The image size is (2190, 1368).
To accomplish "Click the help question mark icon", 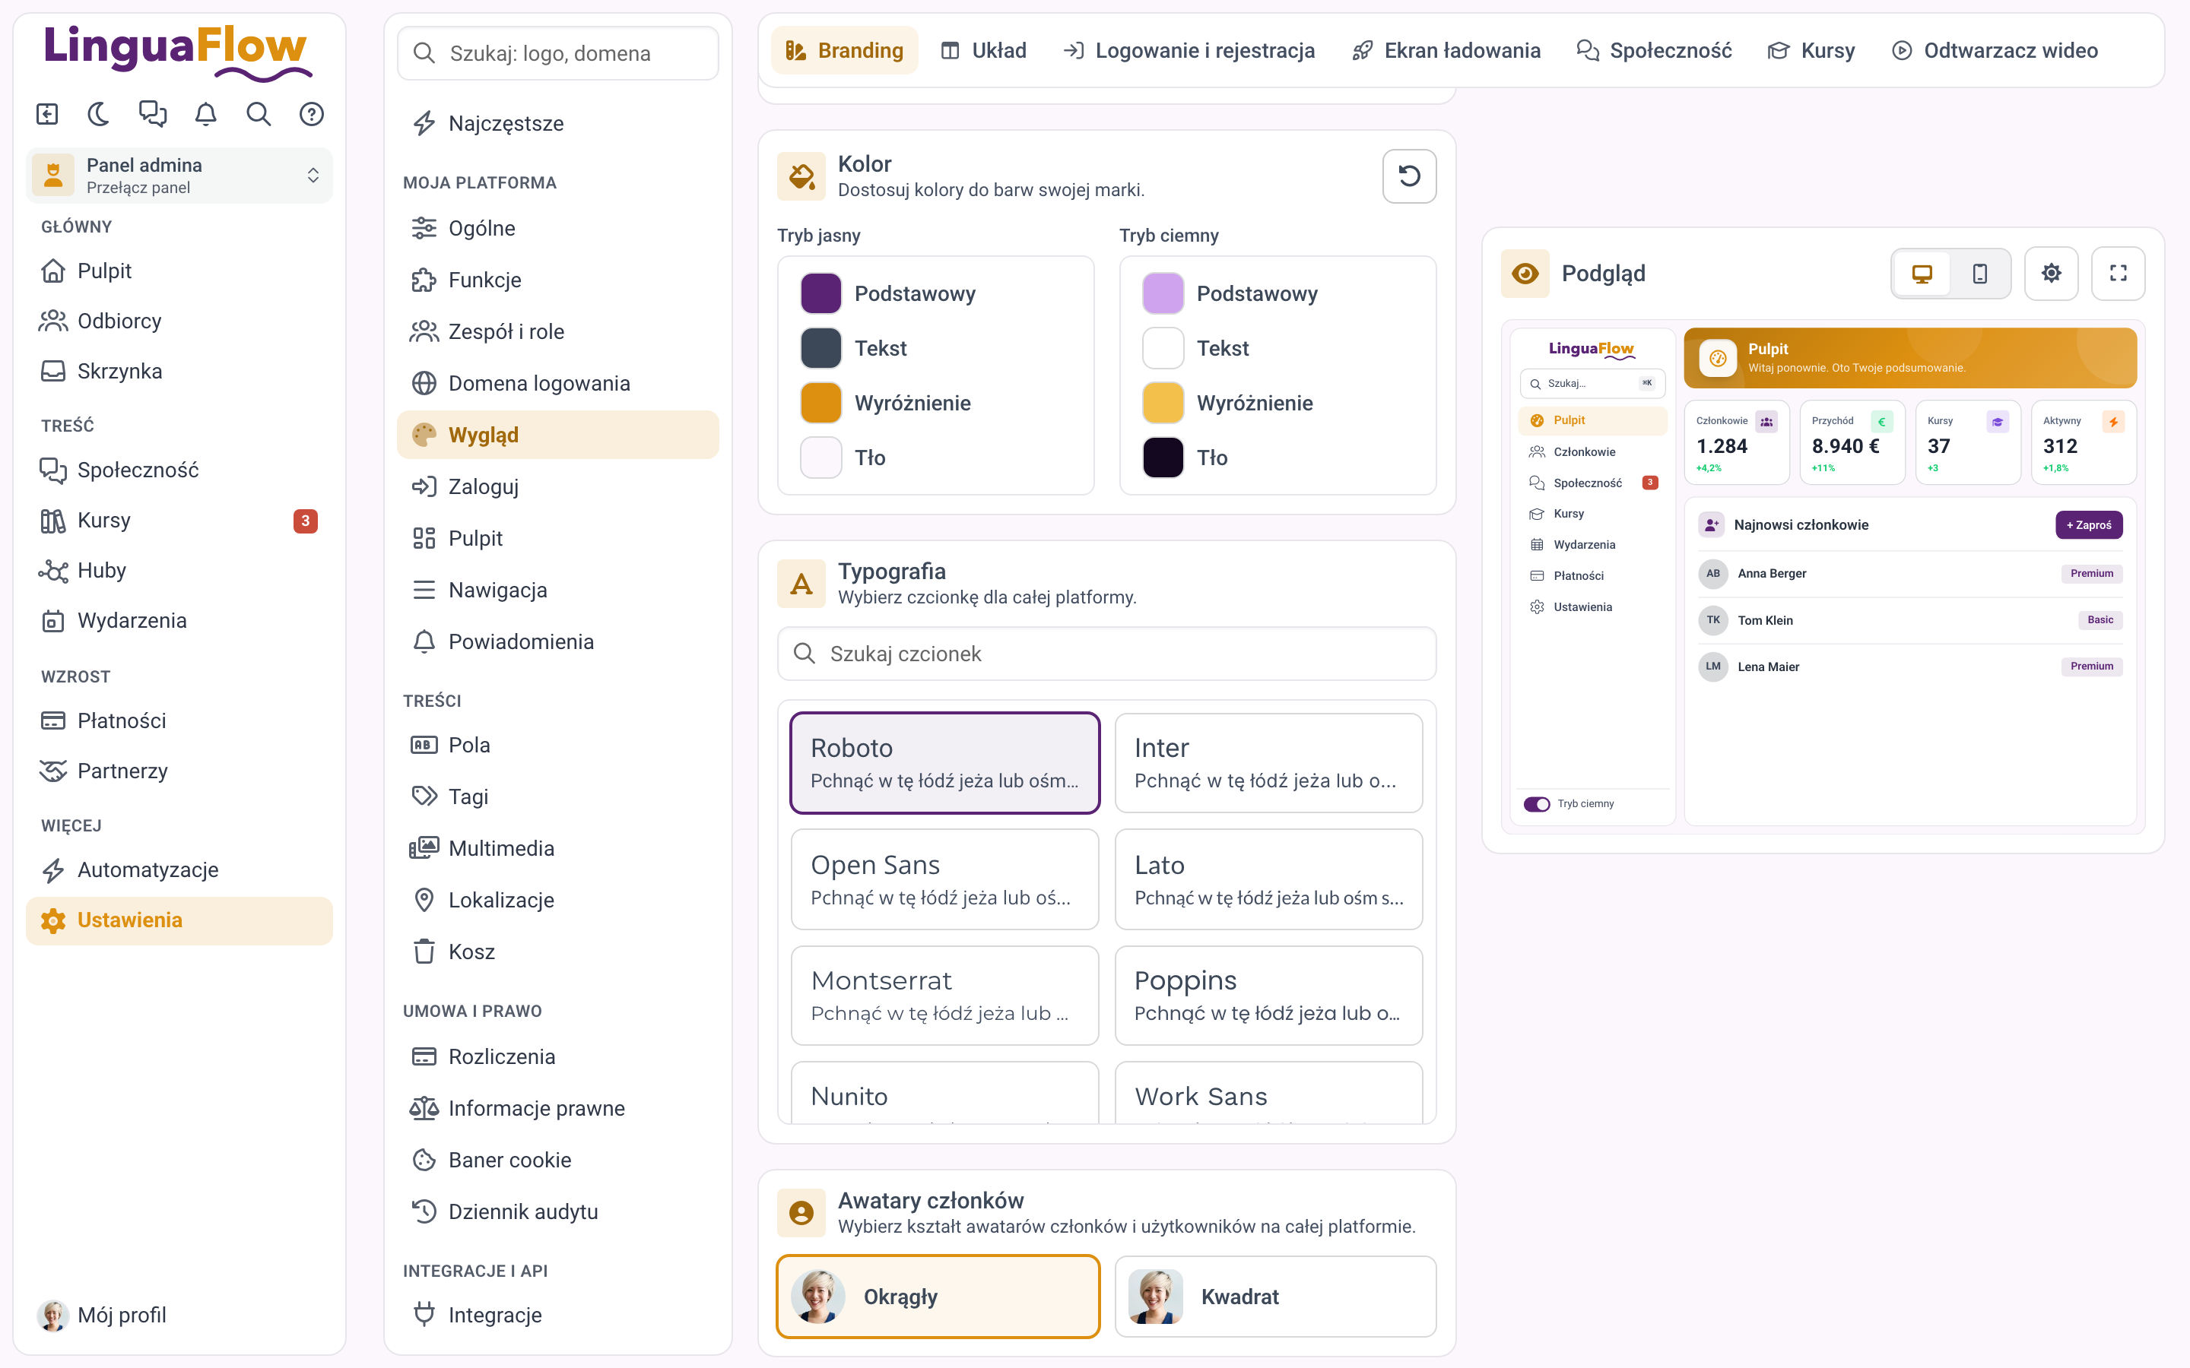I will tap(311, 114).
